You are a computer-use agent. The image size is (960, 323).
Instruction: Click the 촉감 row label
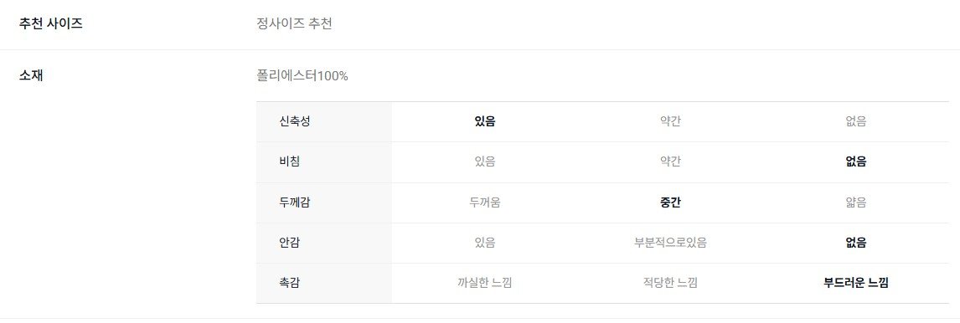289,283
